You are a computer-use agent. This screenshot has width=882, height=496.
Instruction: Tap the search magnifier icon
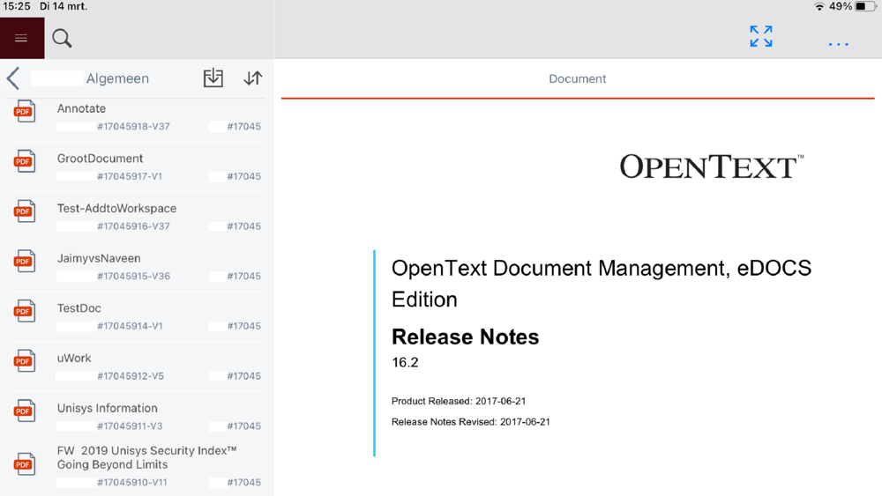62,38
